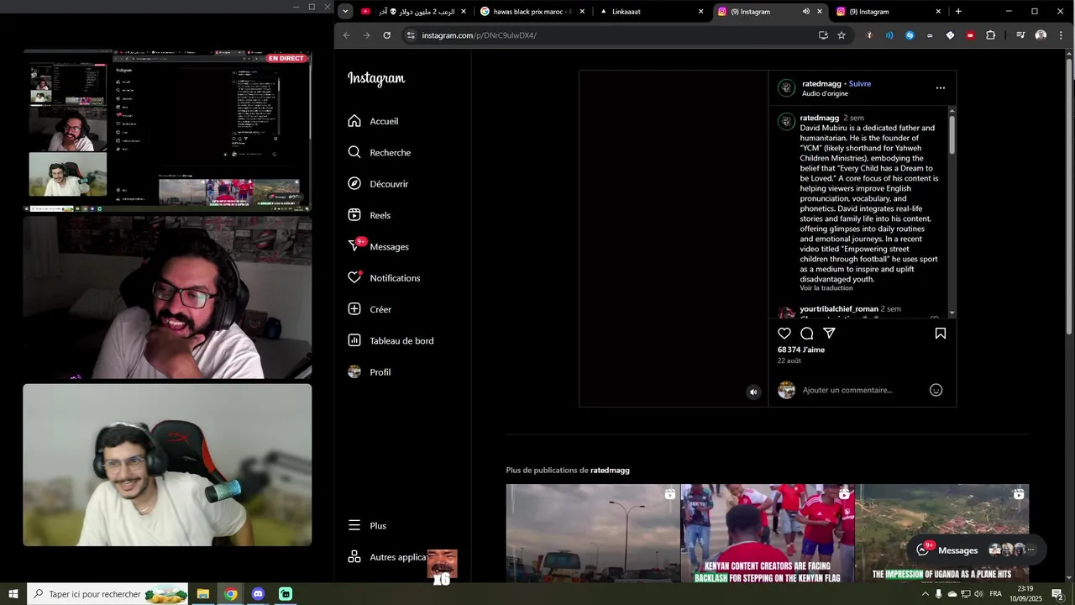Open Messages from the left sidebar
This screenshot has height=605, width=1075.
[x=379, y=247]
